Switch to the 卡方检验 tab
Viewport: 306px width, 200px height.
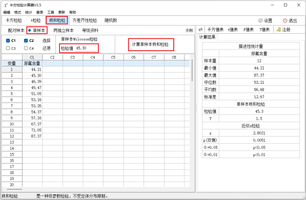point(14,20)
